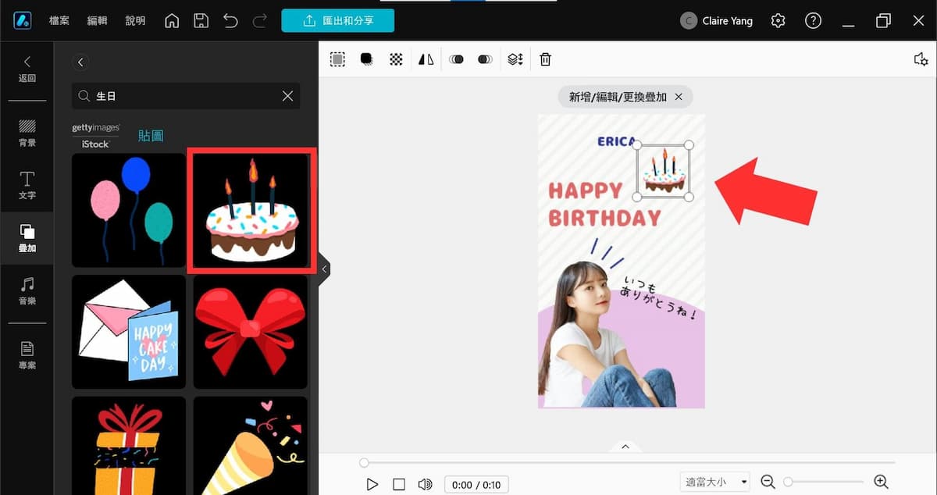Open the layer order icon
The height and width of the screenshot is (495, 937).
515,59
